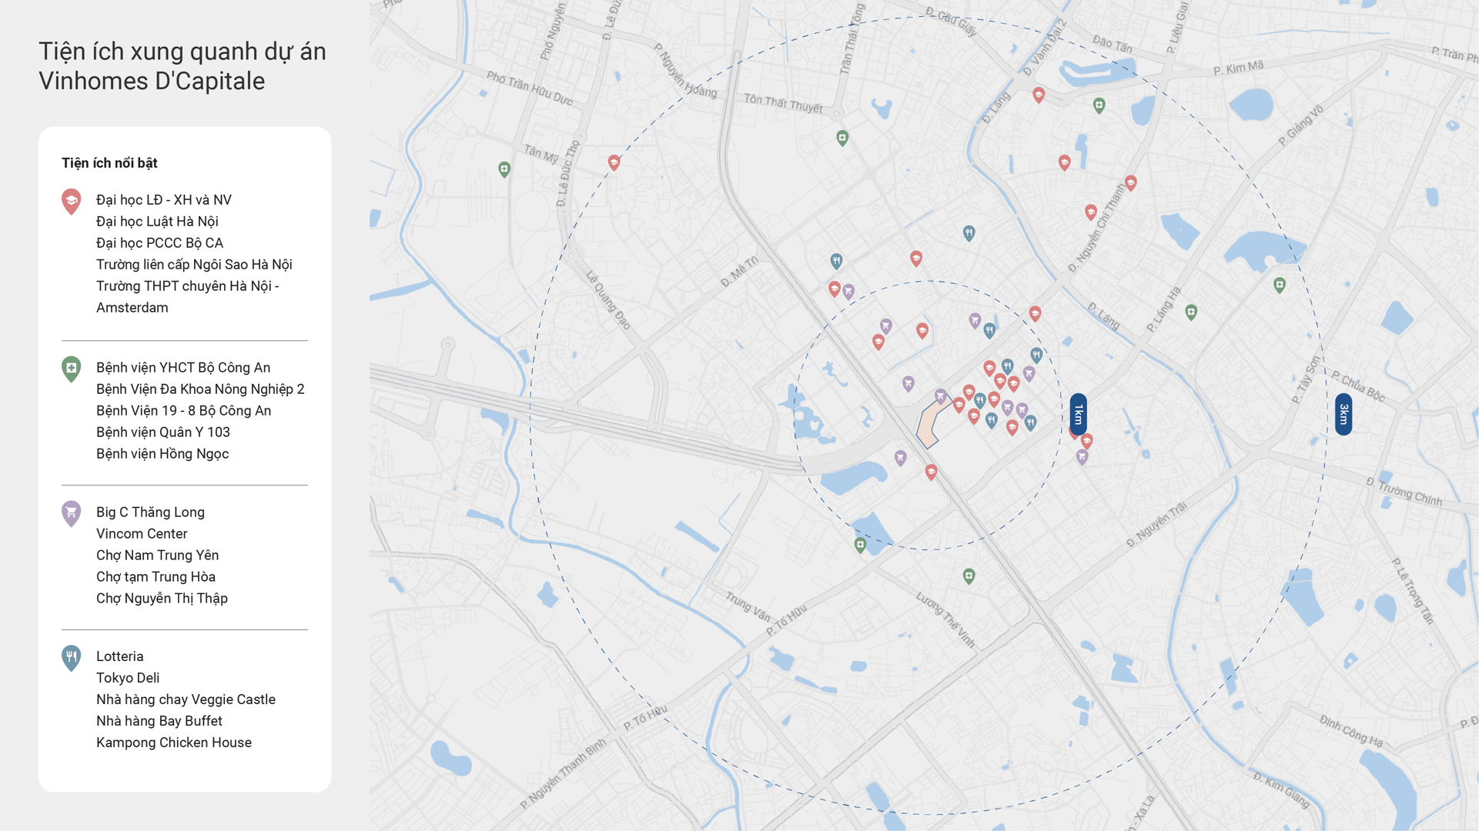
Task: Click 'Big C Thăng Long' entry
Action: coord(150,512)
